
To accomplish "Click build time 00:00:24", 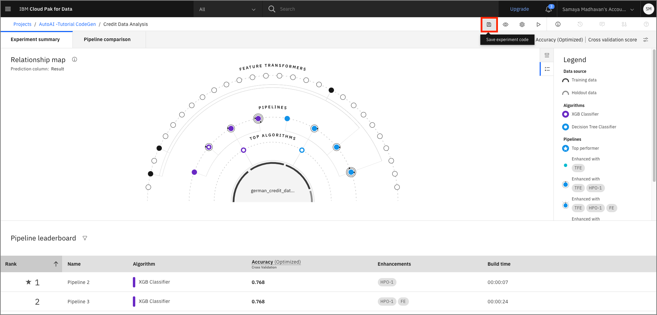I will click(498, 302).
